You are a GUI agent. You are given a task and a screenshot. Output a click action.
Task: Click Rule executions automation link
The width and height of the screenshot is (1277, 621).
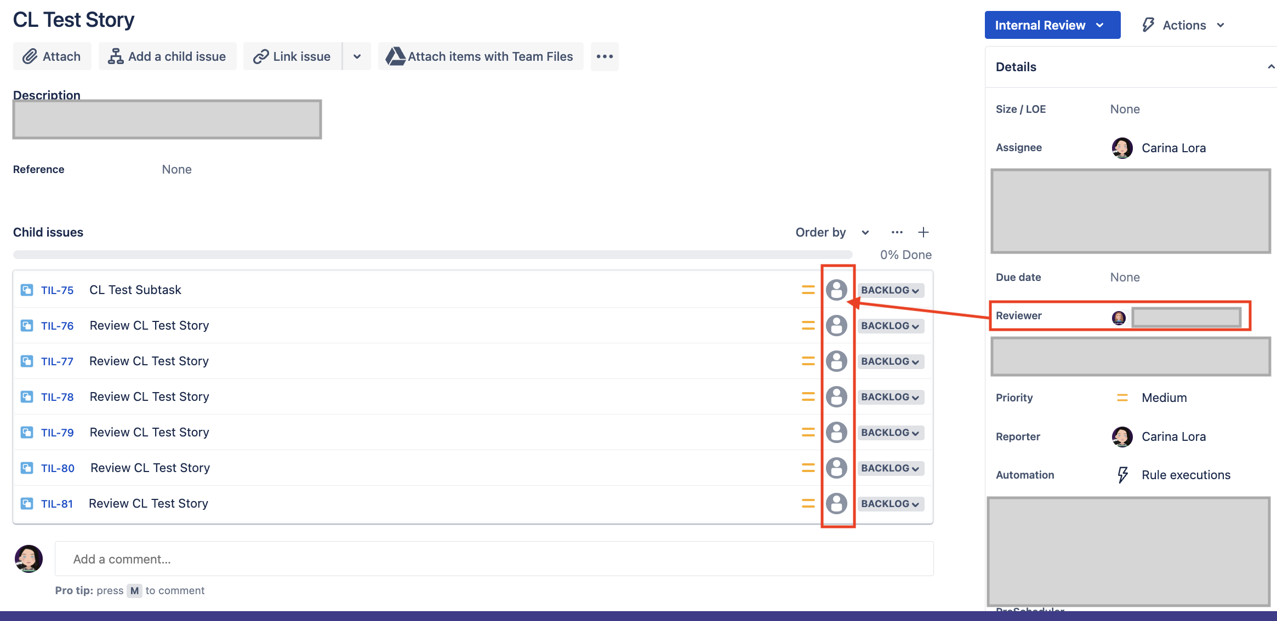tap(1185, 475)
